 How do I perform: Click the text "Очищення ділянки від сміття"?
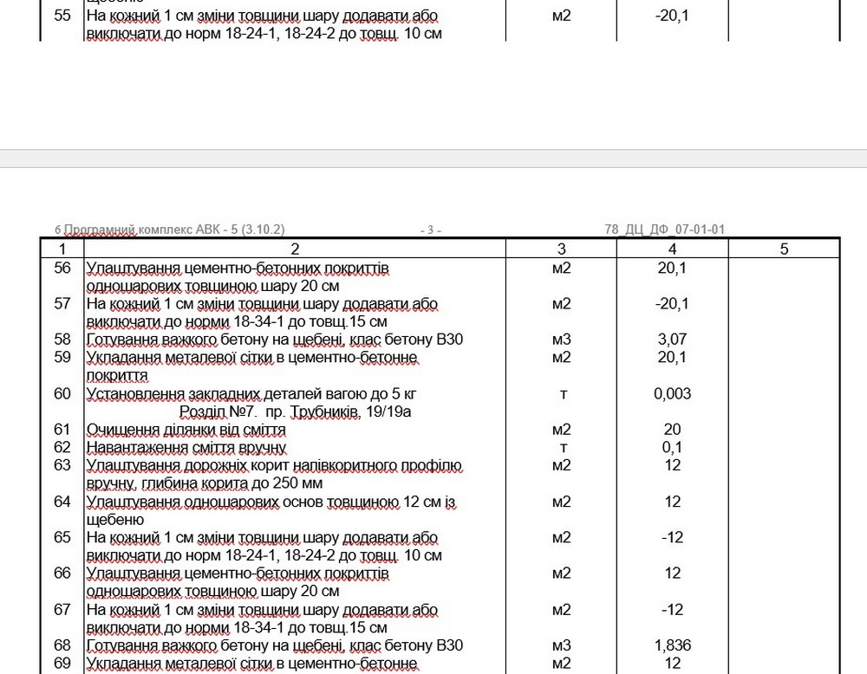pos(186,430)
